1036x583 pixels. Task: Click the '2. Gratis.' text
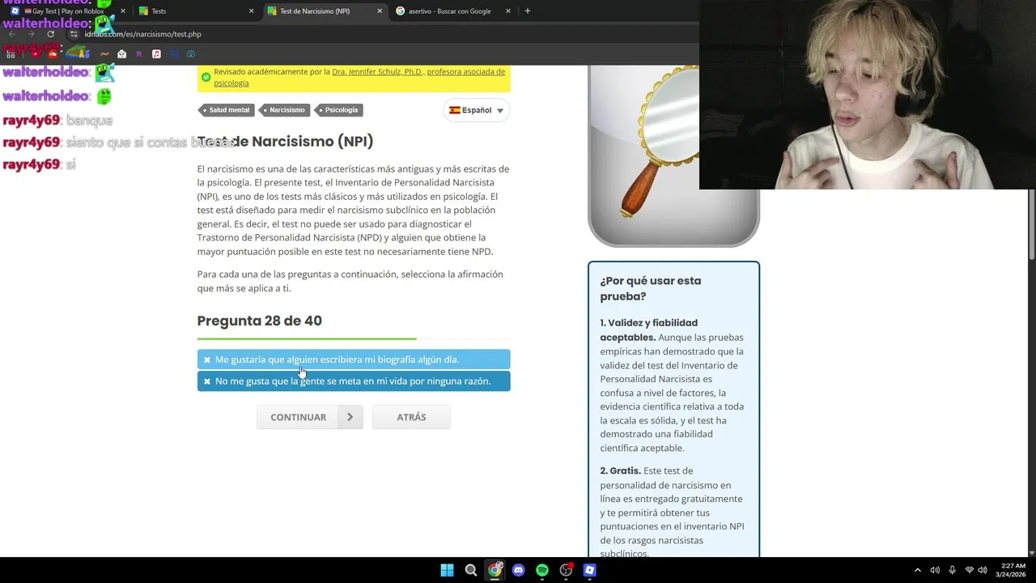(x=620, y=470)
